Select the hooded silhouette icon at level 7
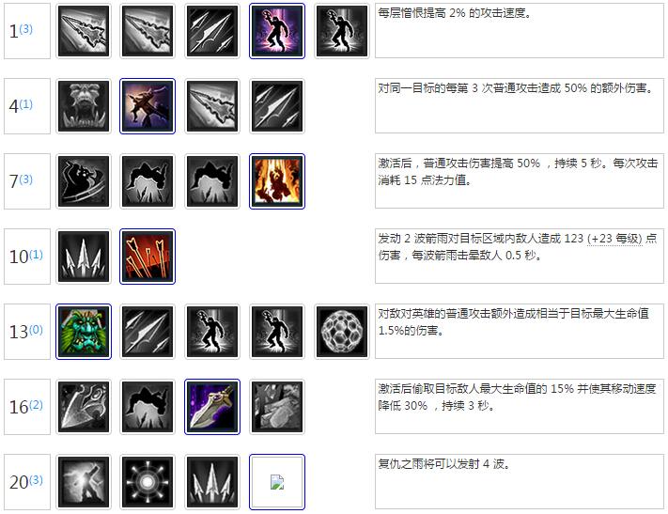Viewport: 668px width, 514px height. (84, 181)
